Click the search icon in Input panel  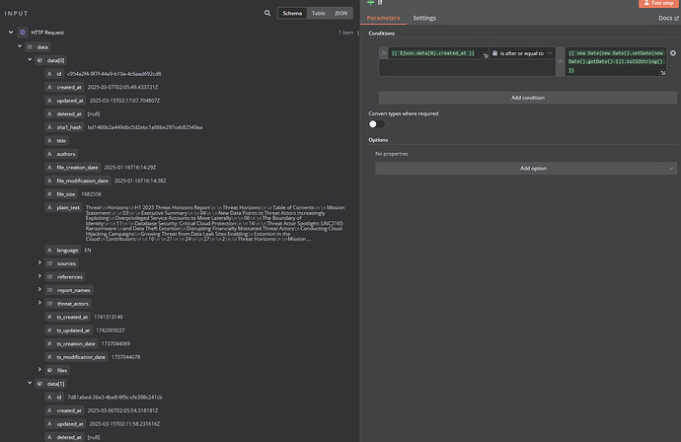[x=267, y=13]
